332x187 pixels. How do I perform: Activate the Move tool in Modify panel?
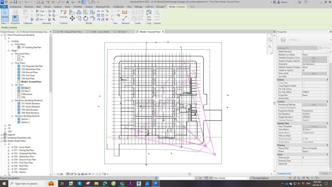click(x=72, y=19)
